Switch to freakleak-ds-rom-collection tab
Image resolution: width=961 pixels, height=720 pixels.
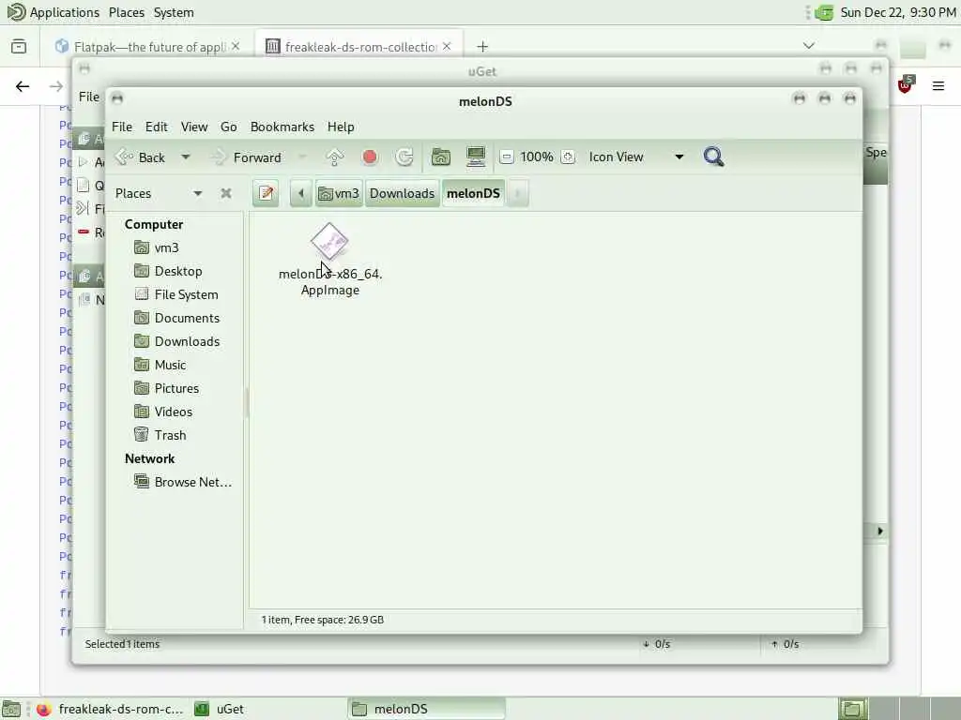point(359,47)
